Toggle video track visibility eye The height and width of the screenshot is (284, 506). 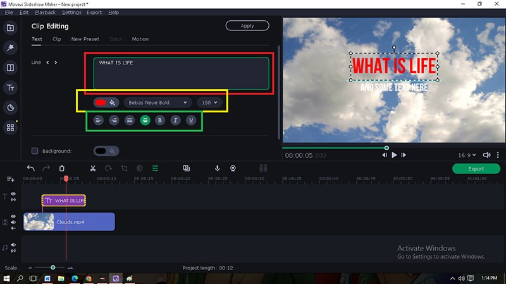[13, 216]
